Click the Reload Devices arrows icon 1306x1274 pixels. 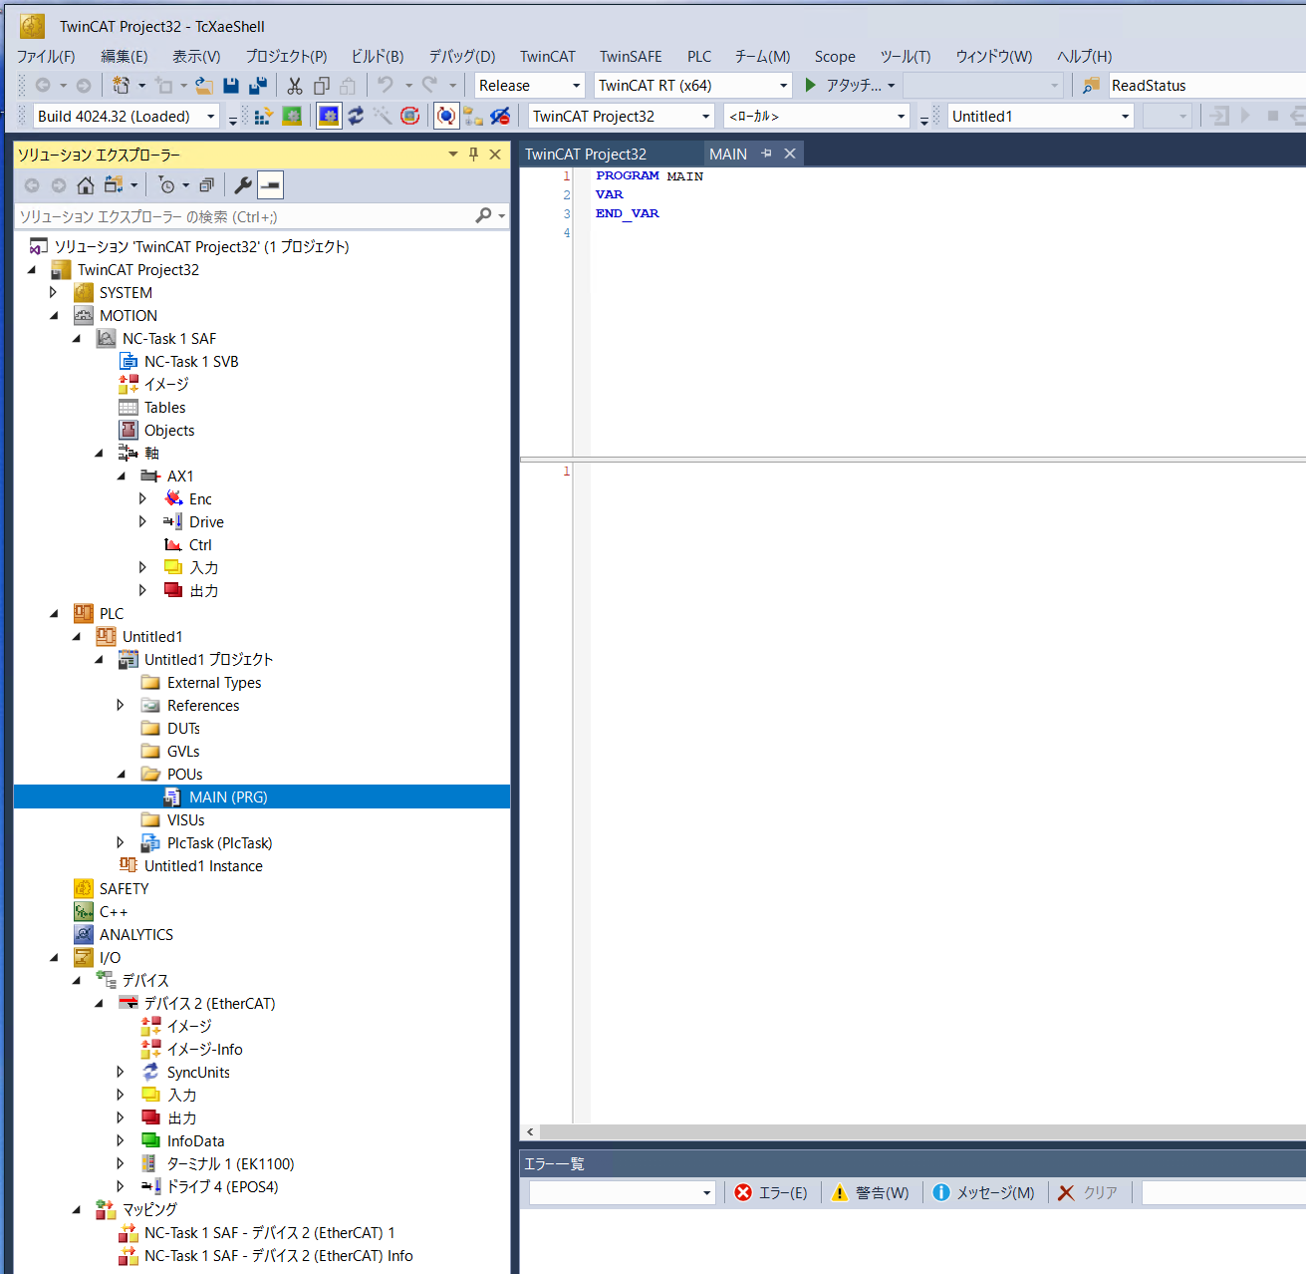pos(356,117)
